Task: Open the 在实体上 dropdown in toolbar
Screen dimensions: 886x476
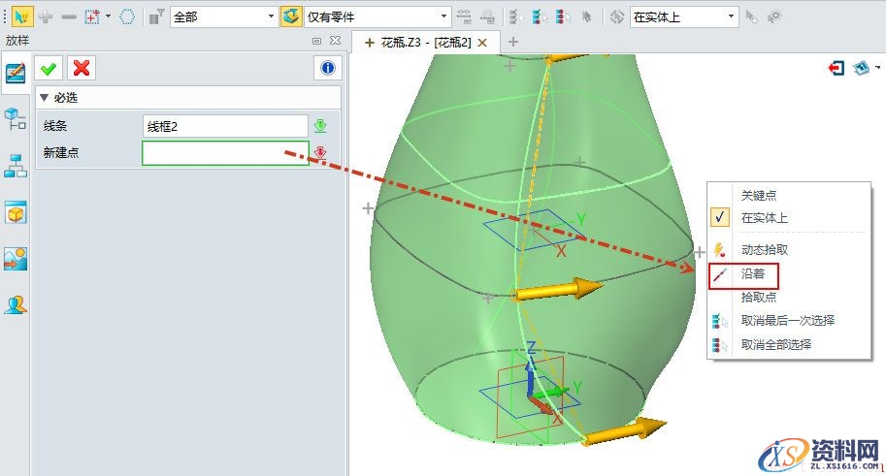Action: pyautogui.click(x=684, y=16)
